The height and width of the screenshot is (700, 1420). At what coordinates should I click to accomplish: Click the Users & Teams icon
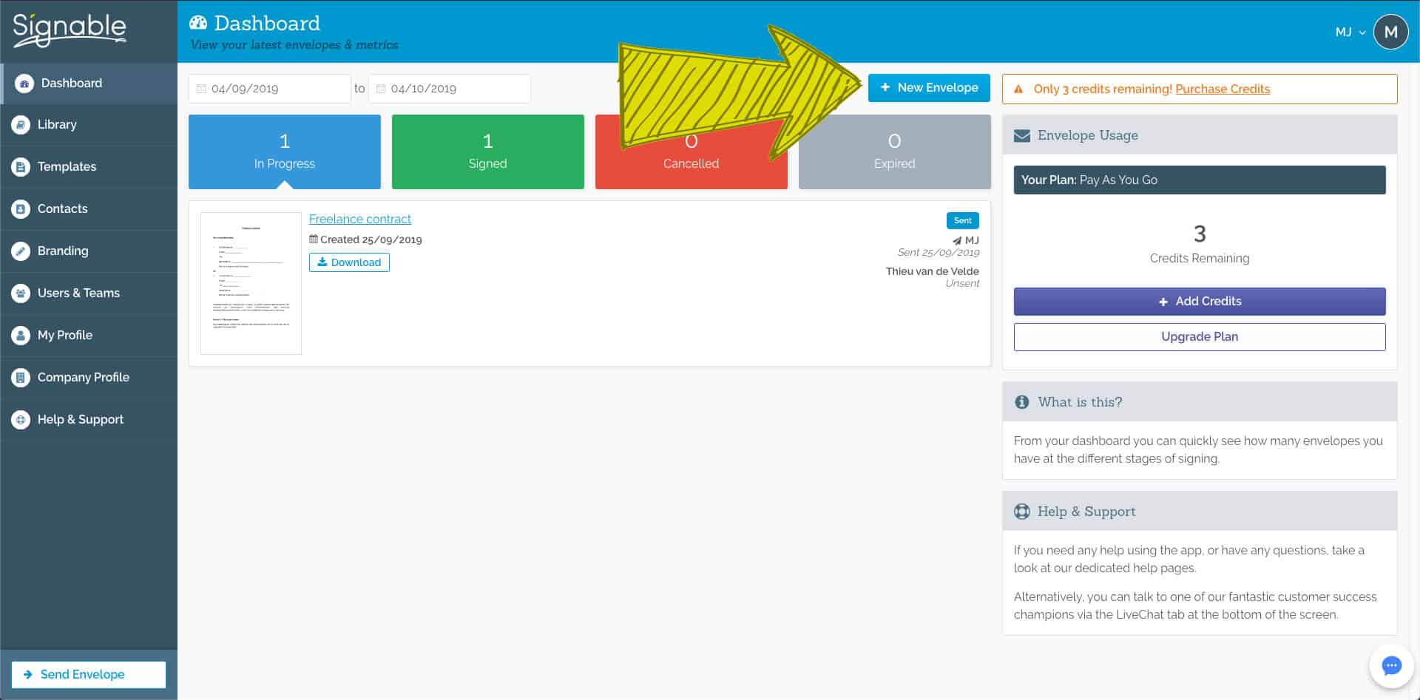coord(21,293)
